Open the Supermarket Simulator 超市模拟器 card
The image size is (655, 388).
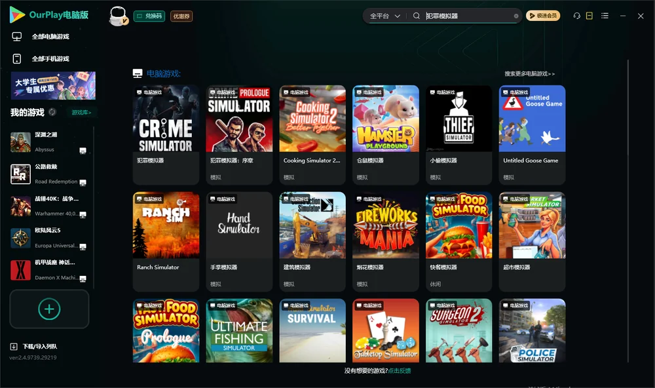coord(532,241)
